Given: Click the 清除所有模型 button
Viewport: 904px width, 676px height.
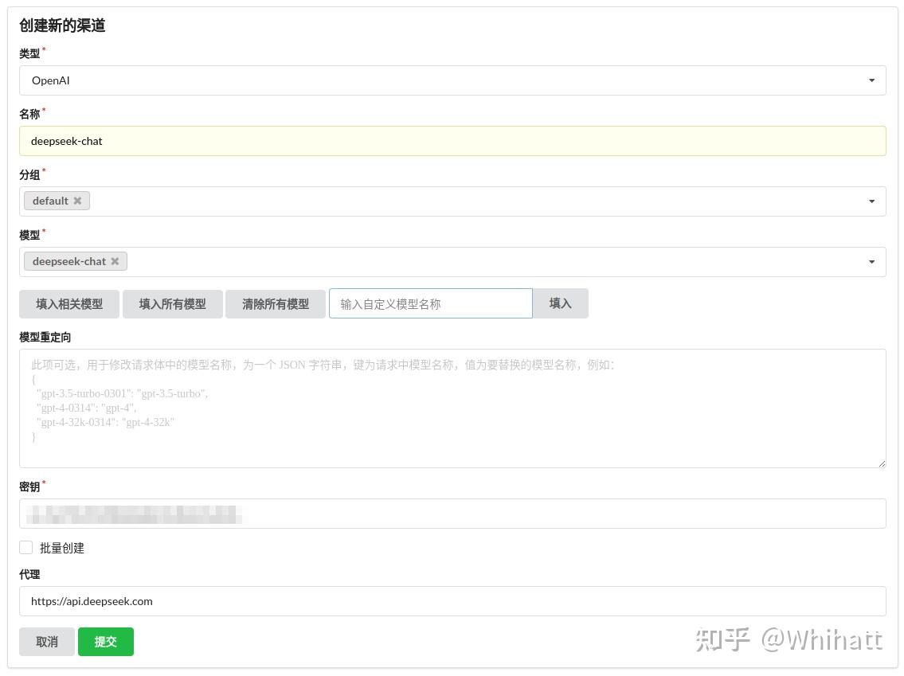Looking at the screenshot, I should [x=275, y=303].
